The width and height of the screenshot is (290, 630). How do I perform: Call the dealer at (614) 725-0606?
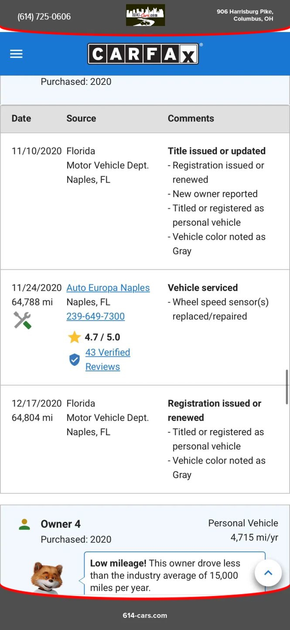44,17
